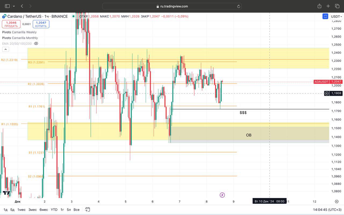
Task: Click the purple lightning event marker
Action: [222, 195]
